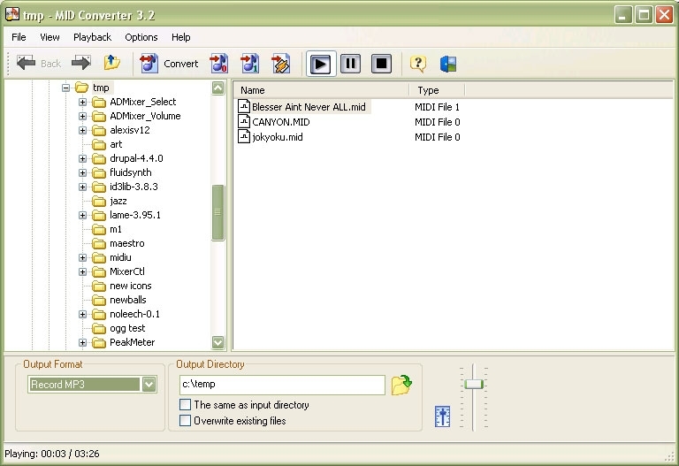Image resolution: width=679 pixels, height=466 pixels.
Task: Select CANYON.MID in file list
Action: 280,122
